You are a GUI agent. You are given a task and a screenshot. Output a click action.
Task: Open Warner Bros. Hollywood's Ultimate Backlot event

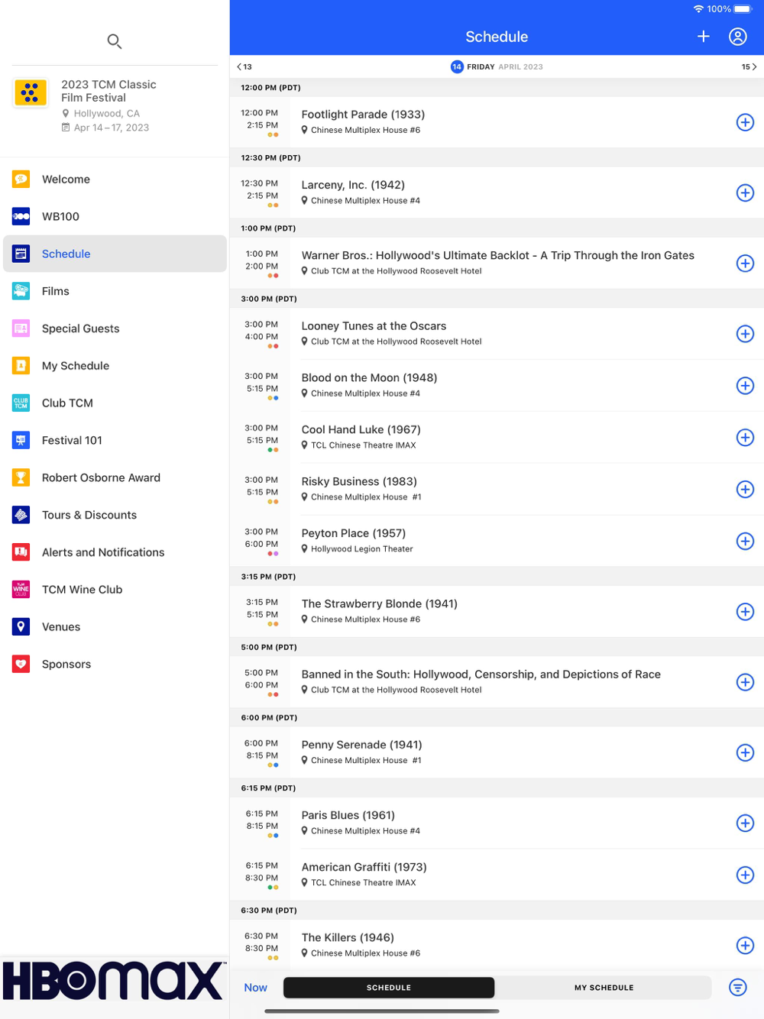pos(497,263)
